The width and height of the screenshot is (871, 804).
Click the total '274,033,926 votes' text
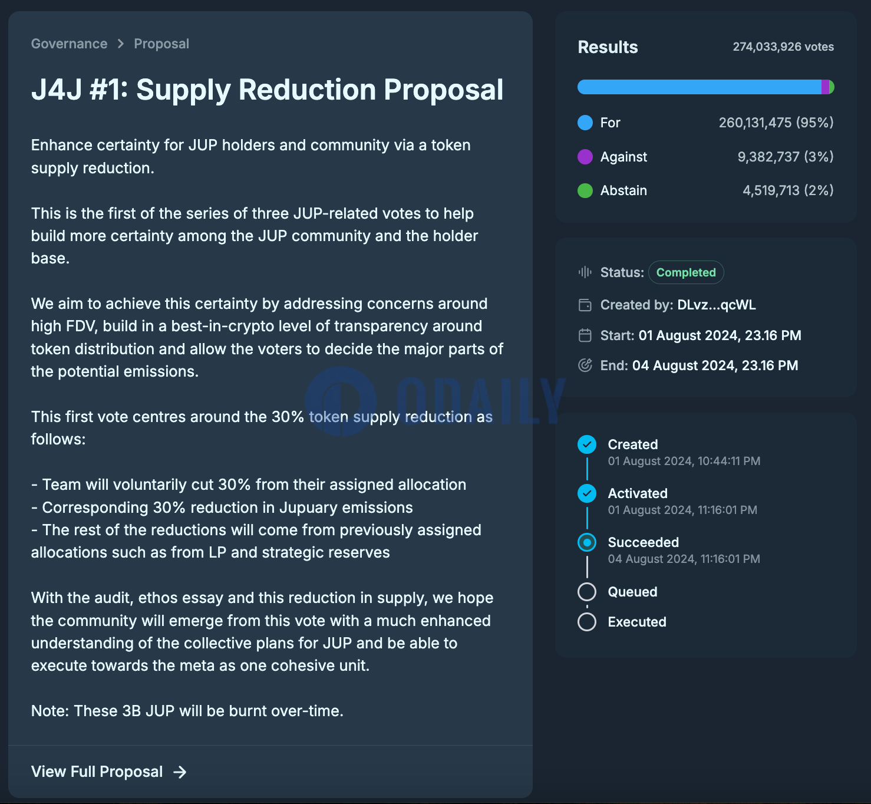click(x=783, y=47)
